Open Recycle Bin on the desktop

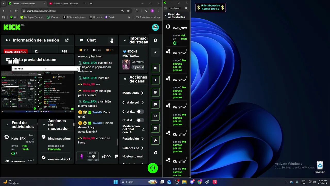click(320, 167)
